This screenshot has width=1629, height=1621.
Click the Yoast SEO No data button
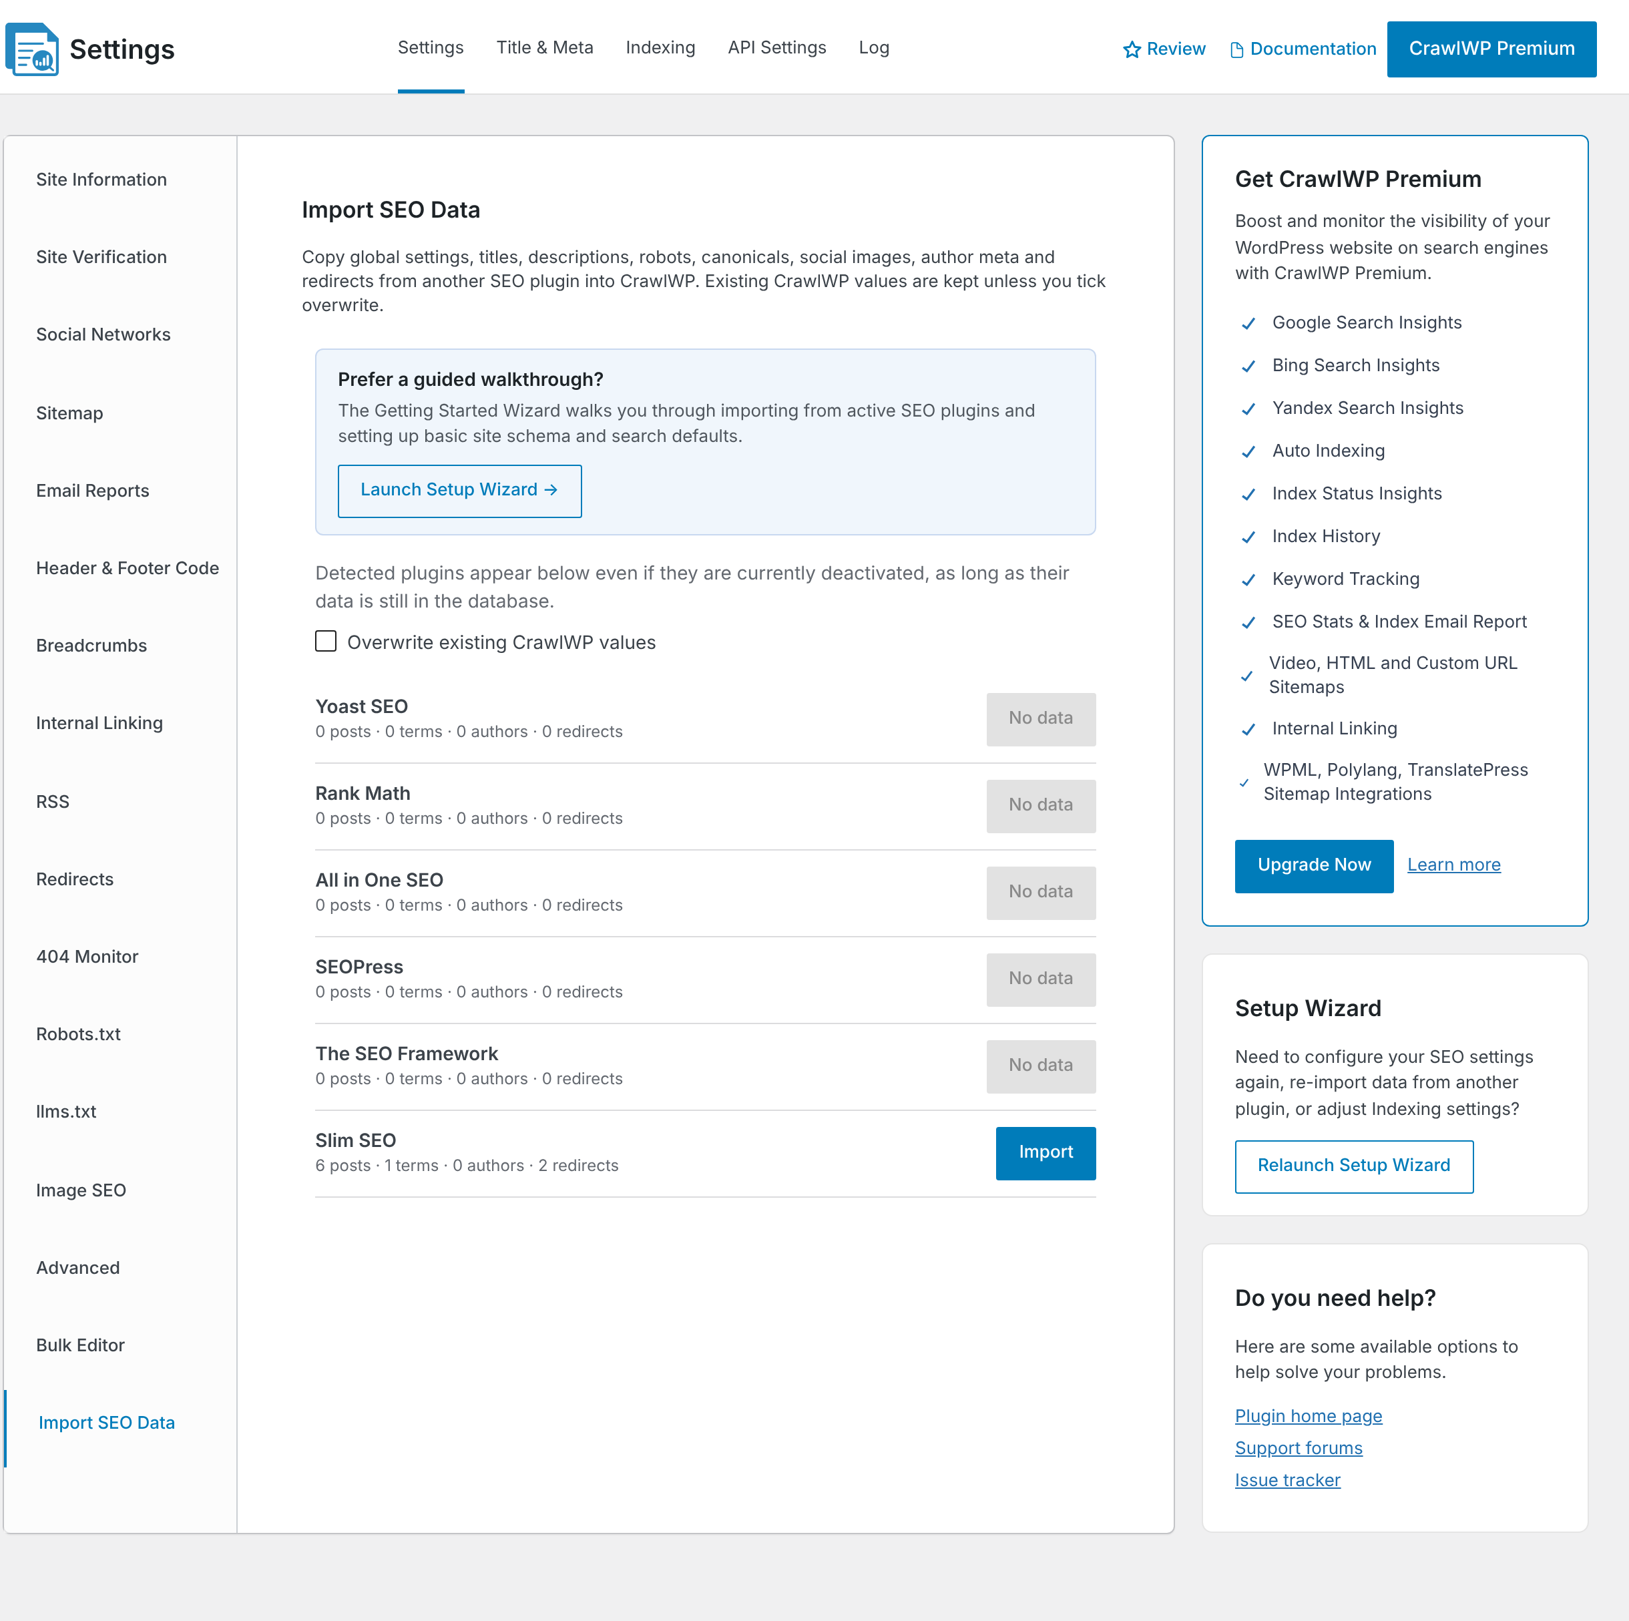click(1040, 718)
